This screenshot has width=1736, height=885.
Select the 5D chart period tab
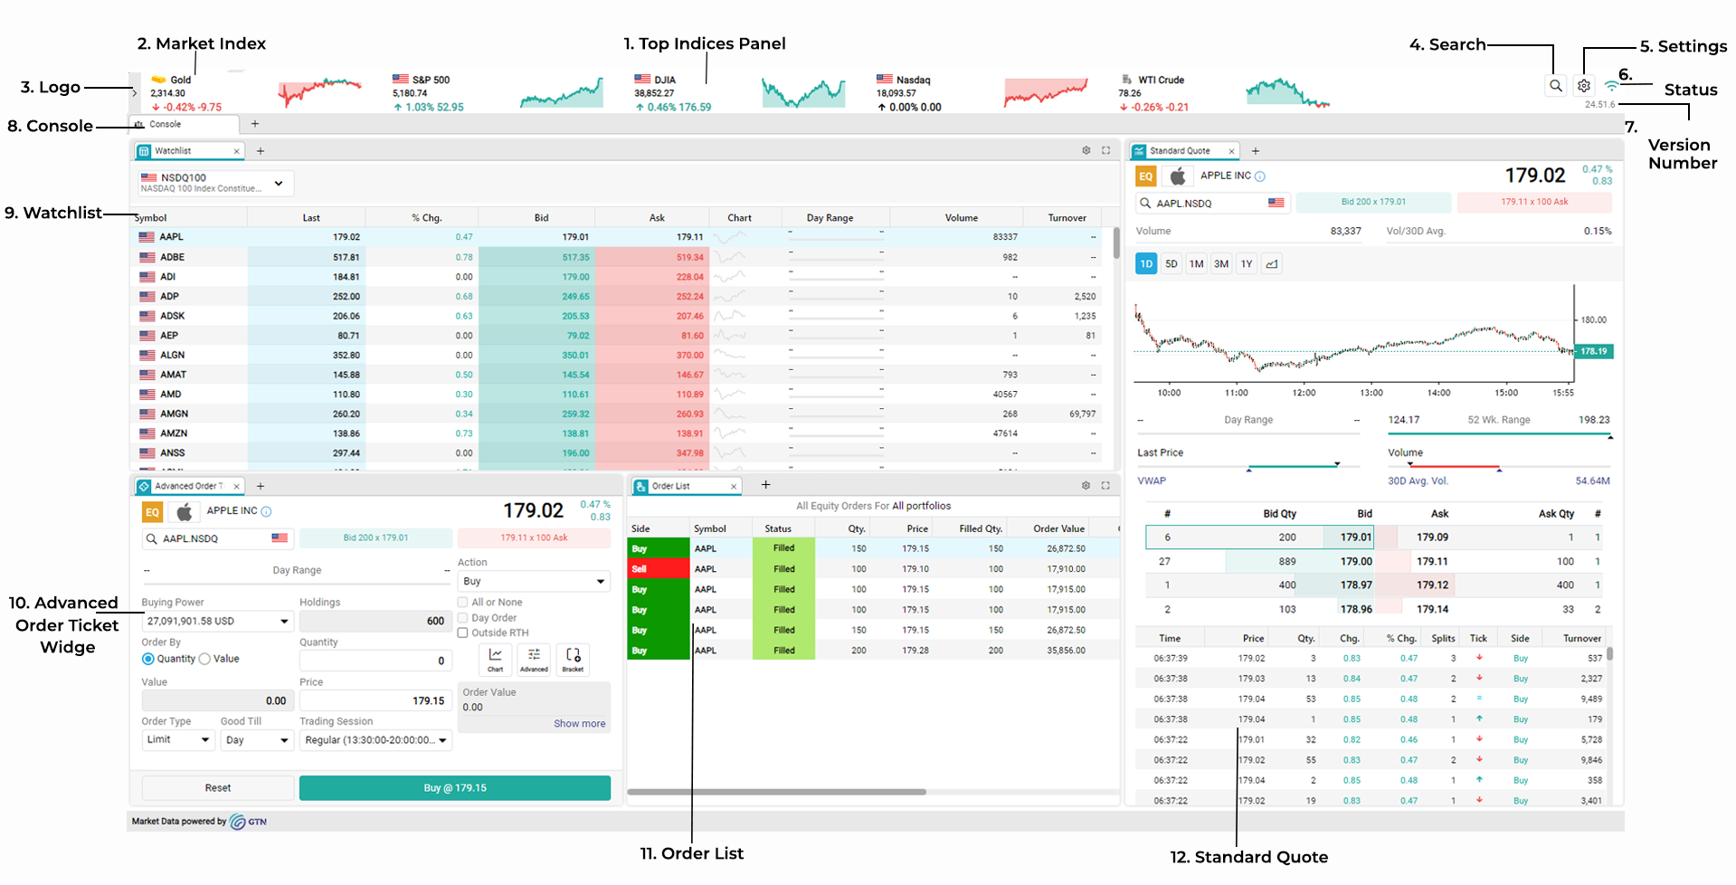click(1171, 264)
